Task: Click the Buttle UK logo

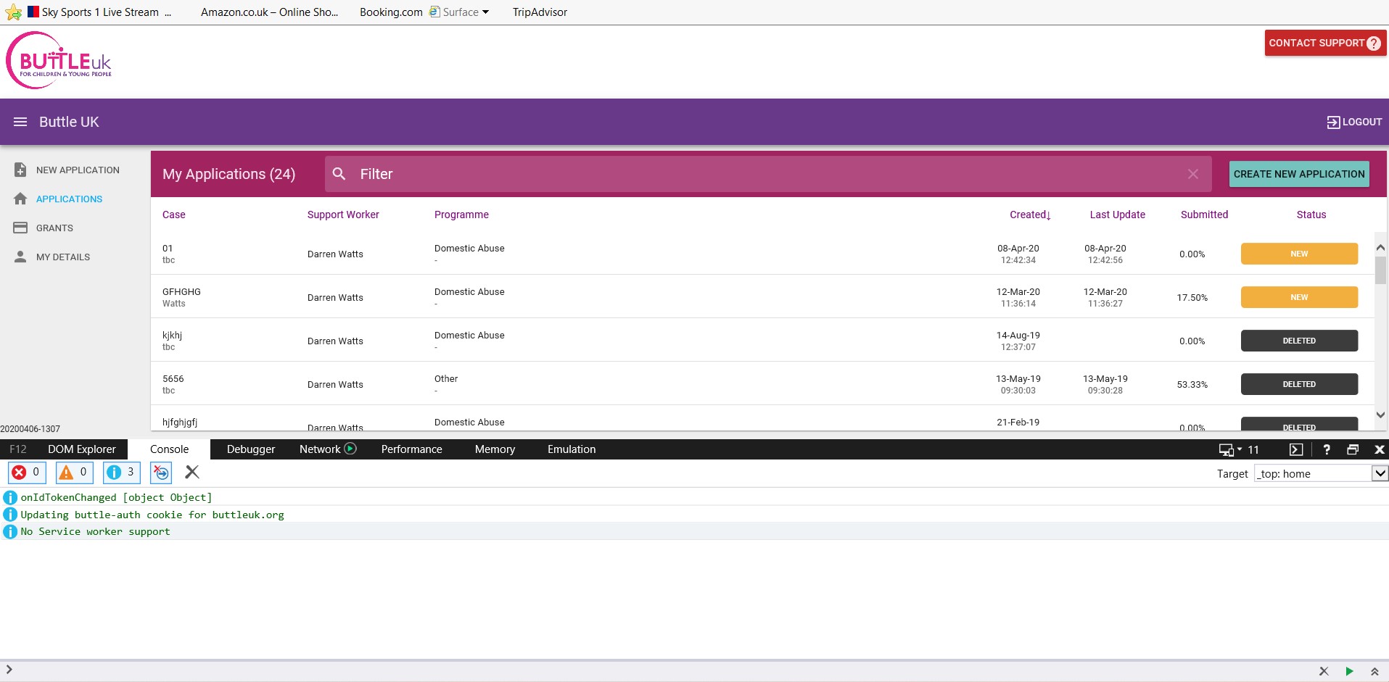Action: [x=59, y=60]
